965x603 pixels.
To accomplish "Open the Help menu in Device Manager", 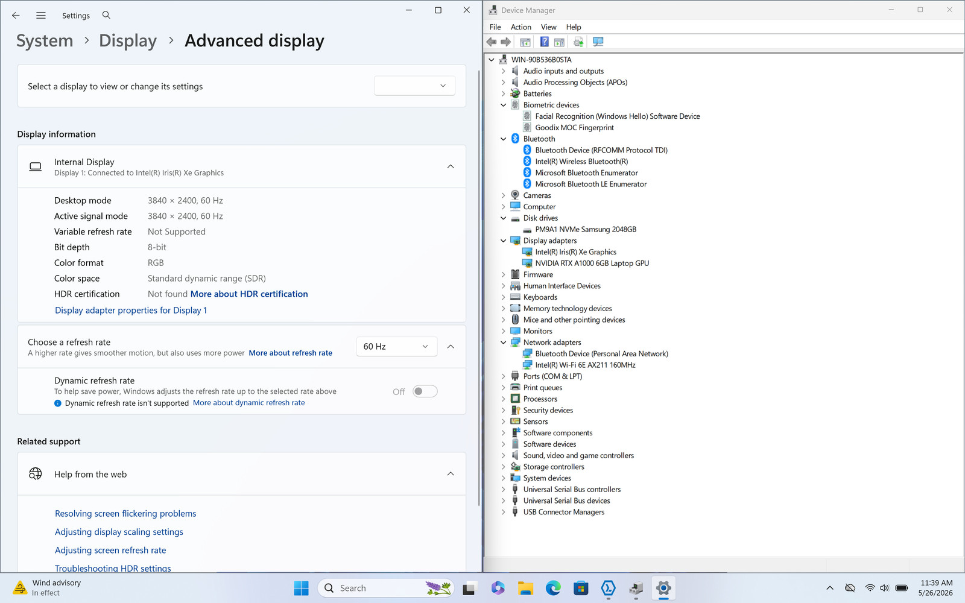I will tap(574, 27).
